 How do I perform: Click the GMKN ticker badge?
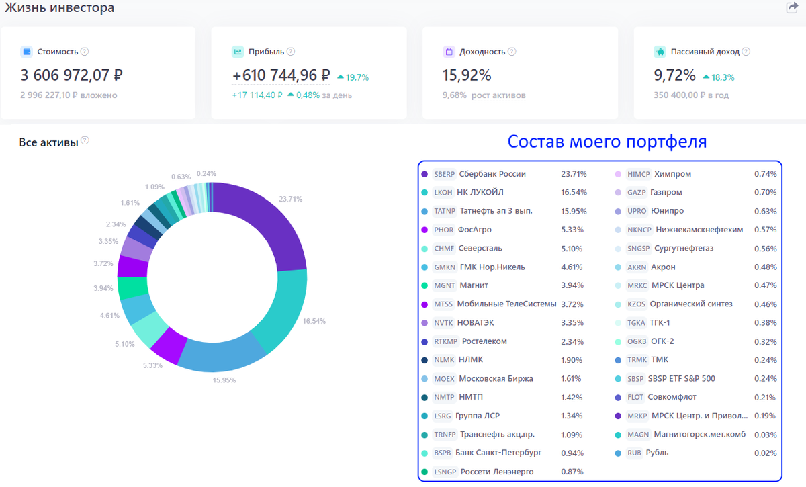tap(445, 267)
